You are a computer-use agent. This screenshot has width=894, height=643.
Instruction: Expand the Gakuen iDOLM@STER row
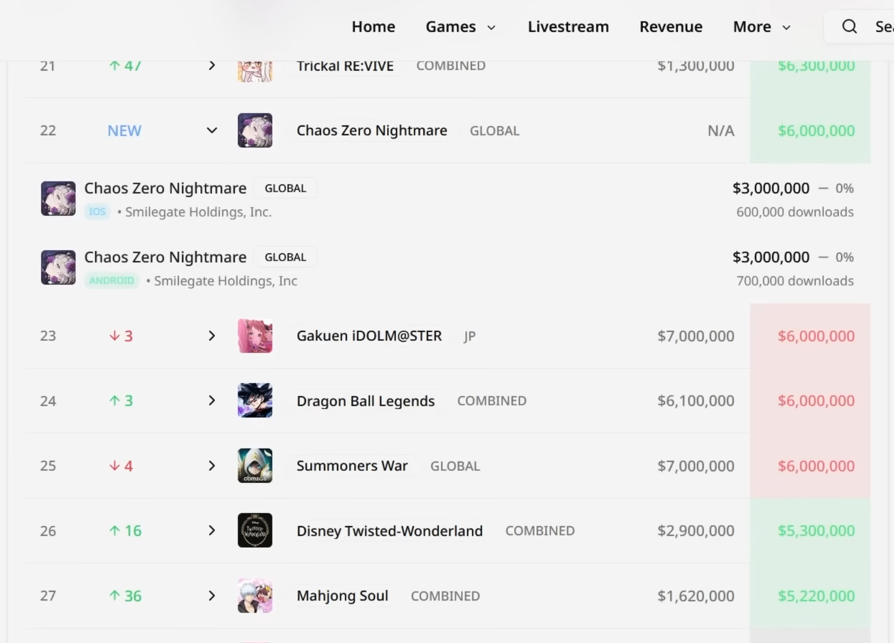click(212, 336)
